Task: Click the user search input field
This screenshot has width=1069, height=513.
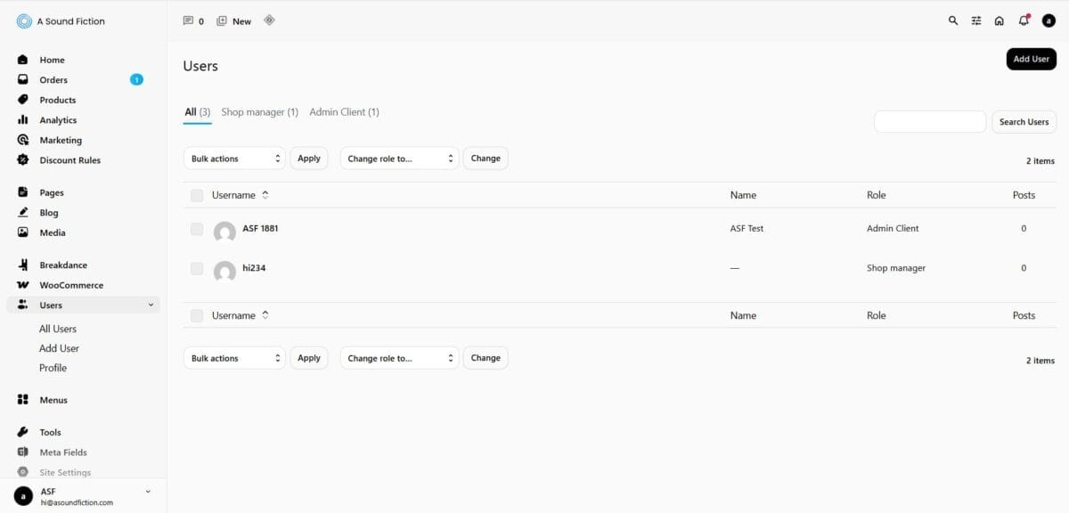Action: [929, 122]
